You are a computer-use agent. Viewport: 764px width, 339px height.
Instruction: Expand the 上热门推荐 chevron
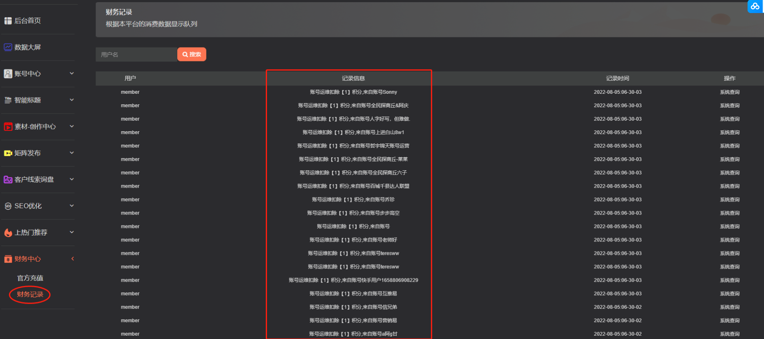pyautogui.click(x=72, y=232)
